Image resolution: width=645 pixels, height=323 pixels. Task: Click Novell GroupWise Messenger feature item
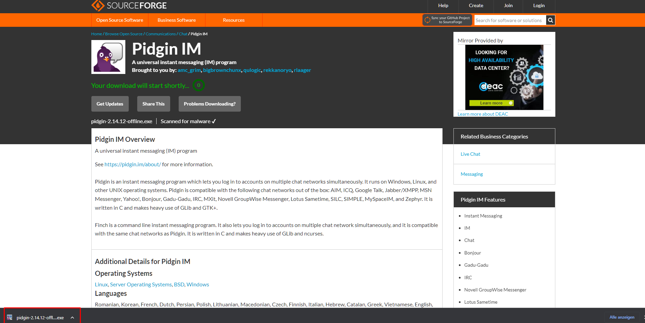(x=495, y=290)
